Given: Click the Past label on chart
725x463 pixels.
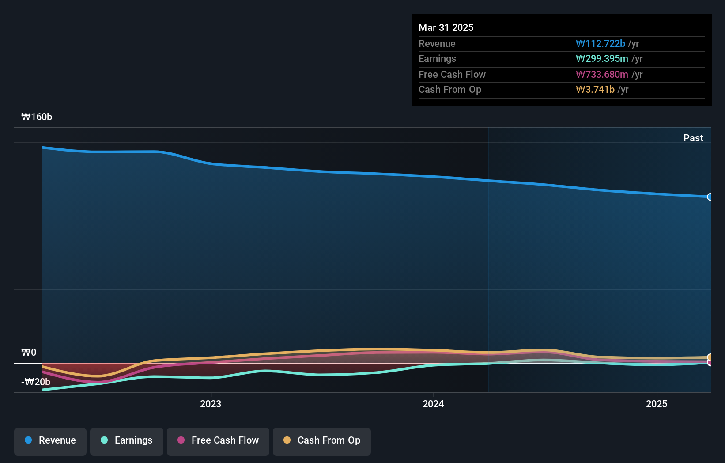Looking at the screenshot, I should (693, 138).
